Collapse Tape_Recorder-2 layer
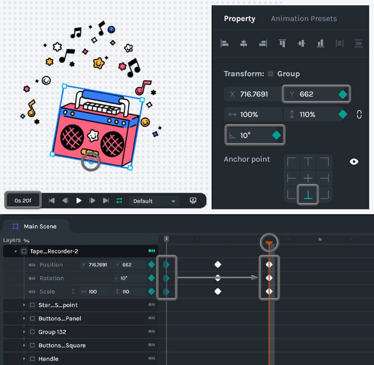The height and width of the screenshot is (365, 374). pyautogui.click(x=16, y=251)
